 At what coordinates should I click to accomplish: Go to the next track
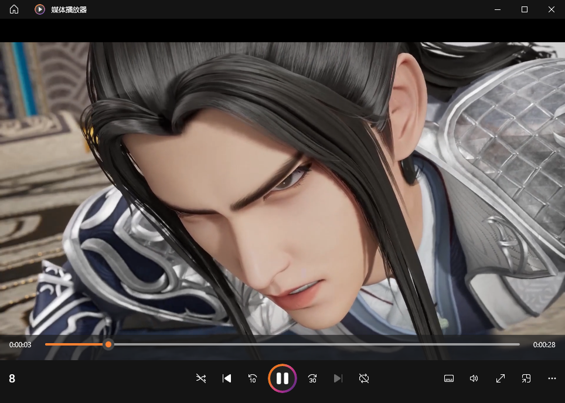coord(338,378)
